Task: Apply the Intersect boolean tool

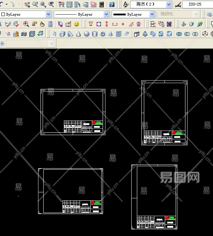Action: coord(195,34)
